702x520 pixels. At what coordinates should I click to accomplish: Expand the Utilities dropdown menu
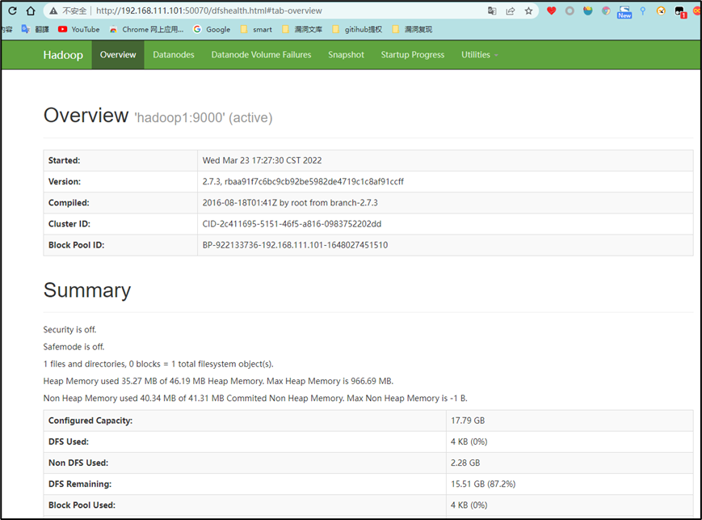point(480,55)
